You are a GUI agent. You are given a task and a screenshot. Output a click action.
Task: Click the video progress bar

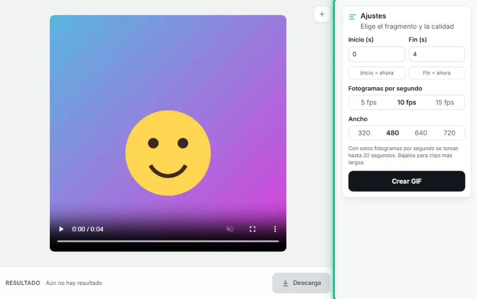click(168, 241)
